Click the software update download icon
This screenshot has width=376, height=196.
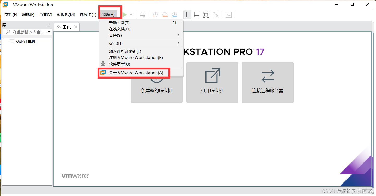[x=103, y=64]
